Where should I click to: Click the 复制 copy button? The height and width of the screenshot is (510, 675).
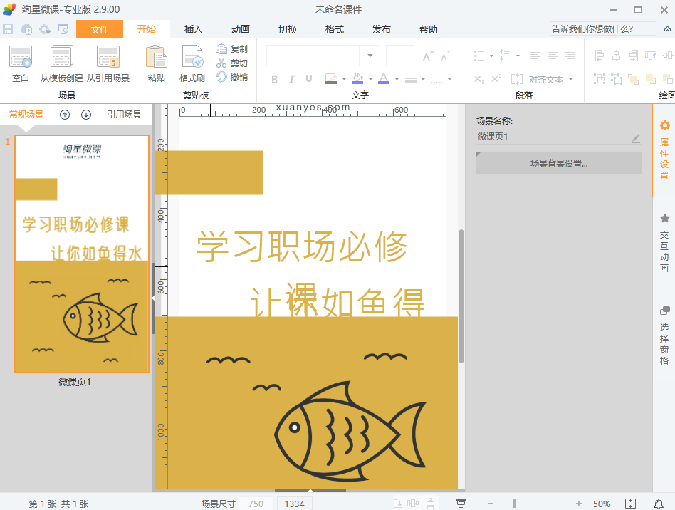(x=232, y=49)
